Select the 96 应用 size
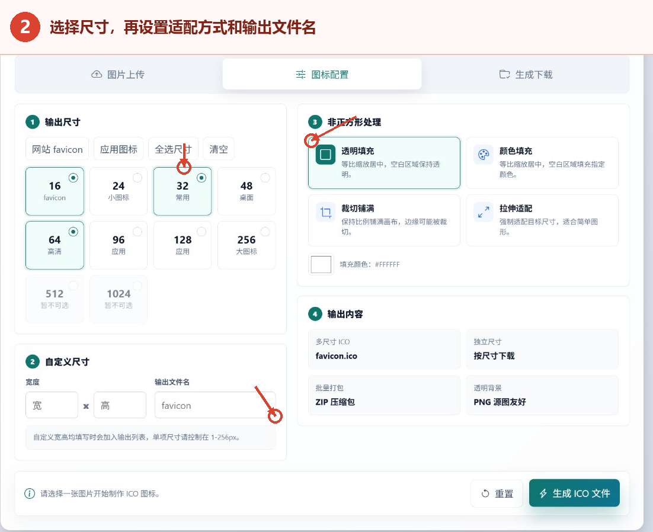This screenshot has height=532, width=653. (x=119, y=245)
